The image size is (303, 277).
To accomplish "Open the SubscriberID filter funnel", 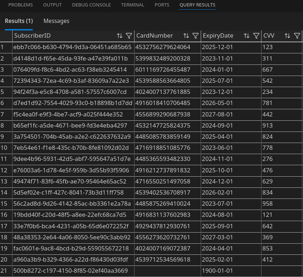I will click(129, 35).
